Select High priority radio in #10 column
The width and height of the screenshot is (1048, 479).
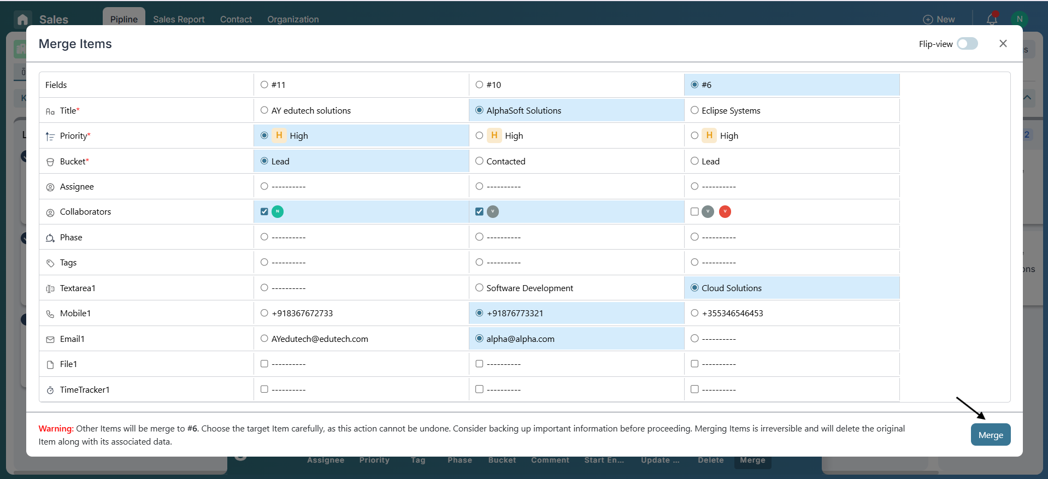479,135
